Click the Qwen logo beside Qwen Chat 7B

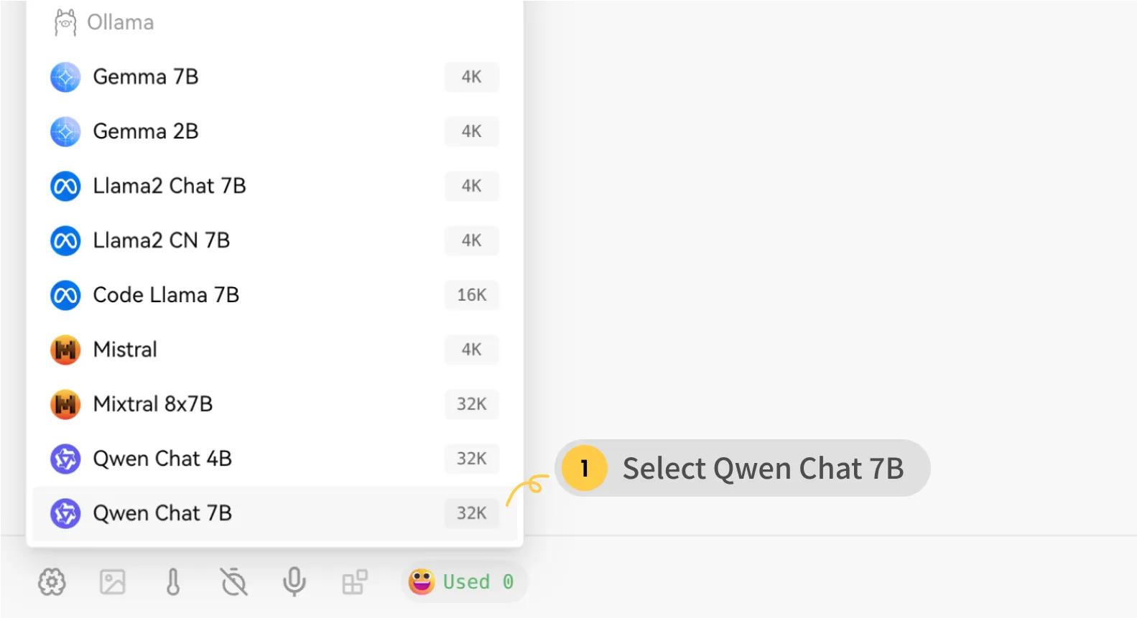point(65,513)
